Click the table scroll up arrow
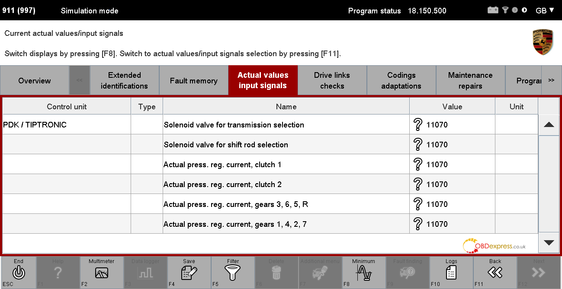 click(549, 125)
